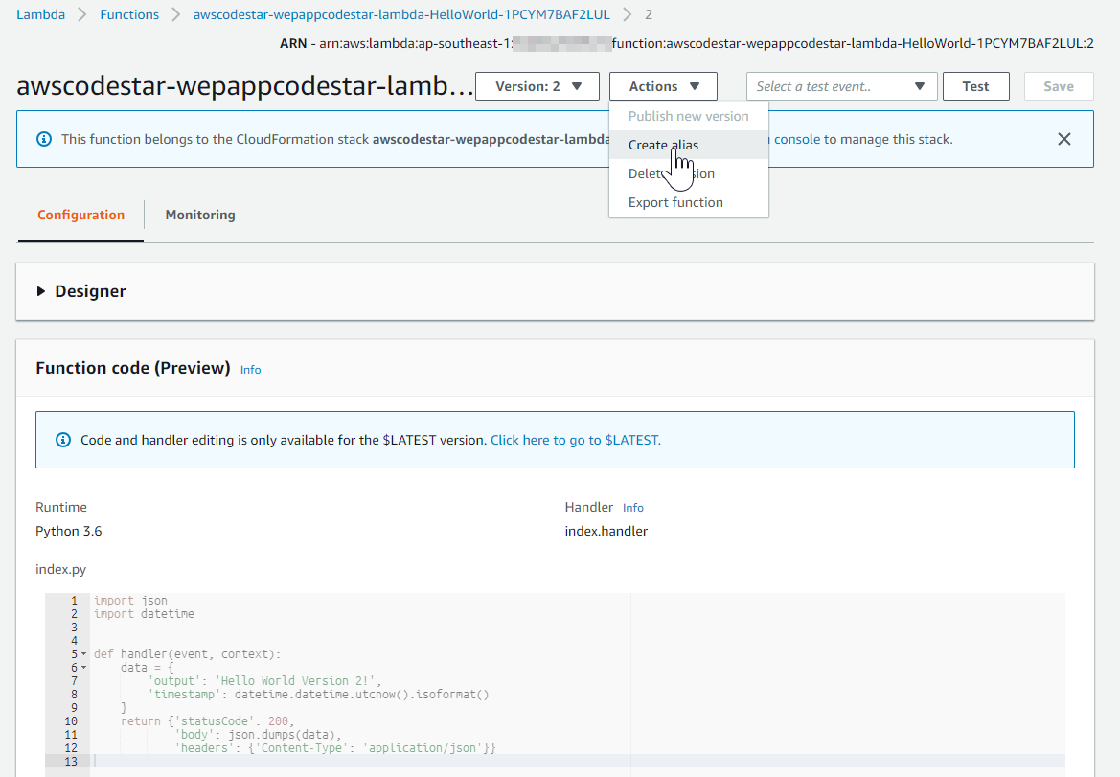Open the function name breadcrumb link

[x=401, y=14]
